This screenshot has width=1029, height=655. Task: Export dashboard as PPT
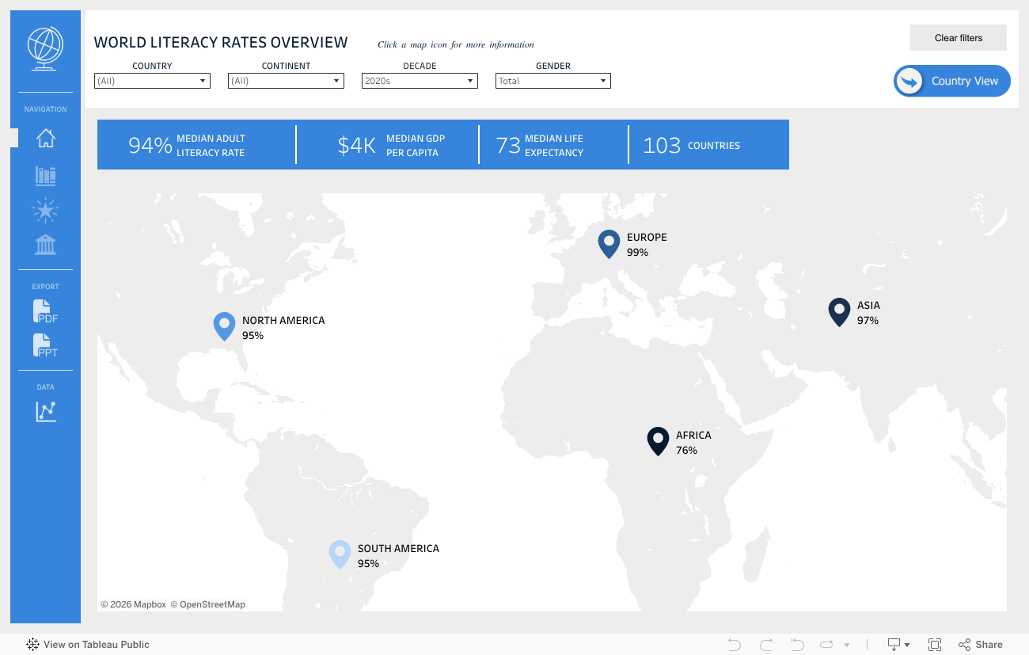point(46,346)
